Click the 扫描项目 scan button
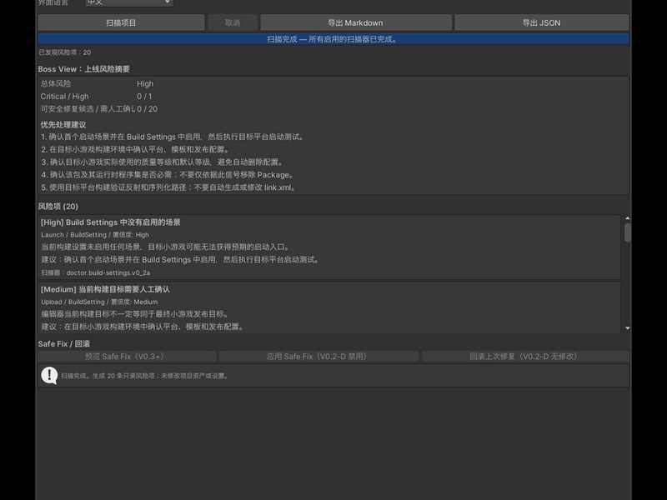The height and width of the screenshot is (500, 667). point(121,22)
